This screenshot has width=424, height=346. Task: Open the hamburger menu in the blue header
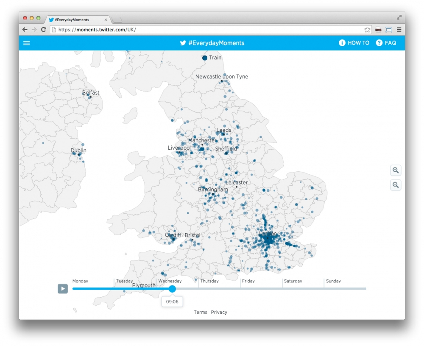pos(26,43)
